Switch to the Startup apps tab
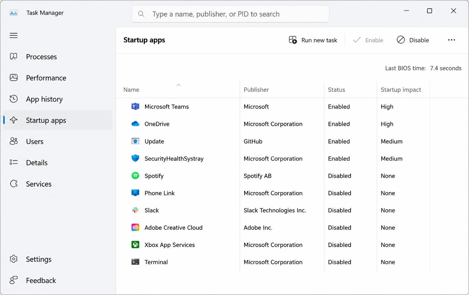The height and width of the screenshot is (295, 469). coord(58,120)
